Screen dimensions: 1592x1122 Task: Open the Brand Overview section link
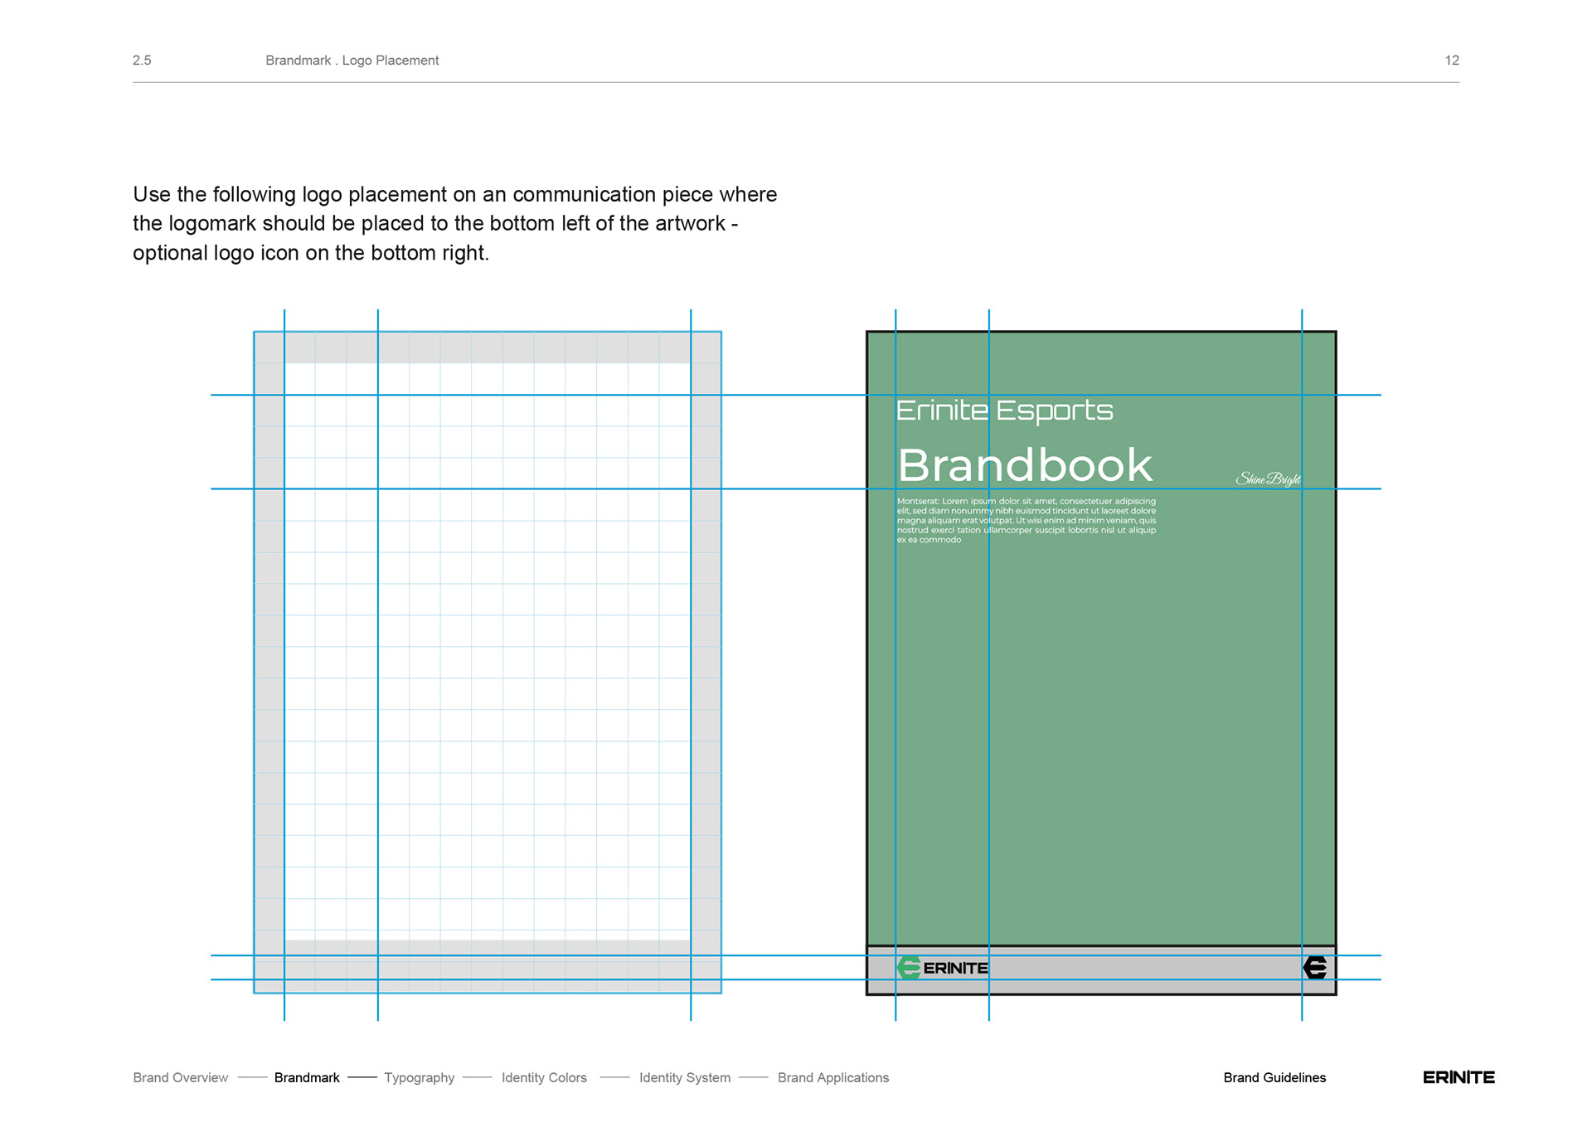point(180,1077)
